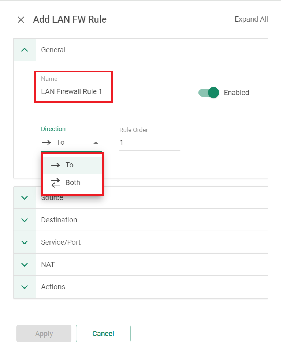Open the Direction dropdown

coord(71,143)
